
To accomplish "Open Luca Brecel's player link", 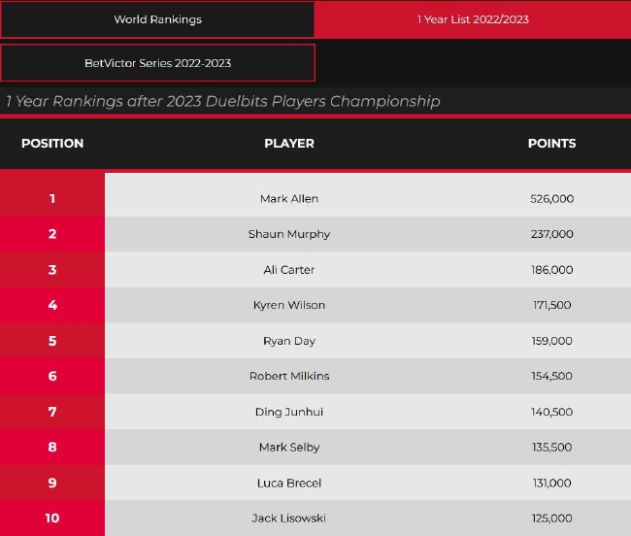I will (x=289, y=483).
